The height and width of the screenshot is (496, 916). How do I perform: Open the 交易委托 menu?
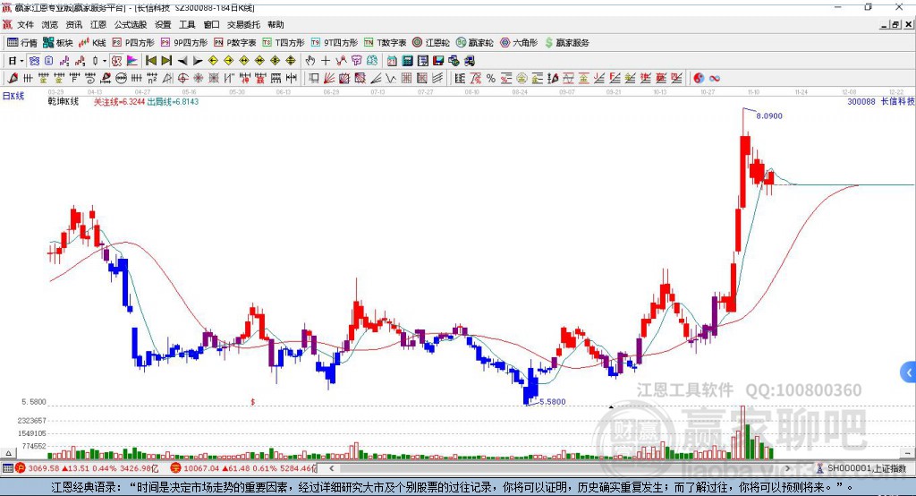243,24
